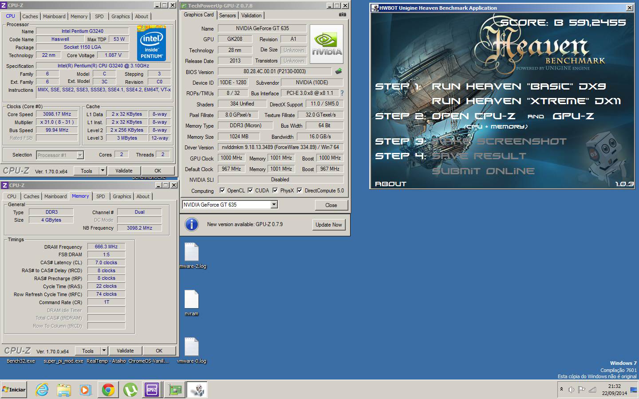Toggle the PhysX checkbox

click(x=275, y=191)
